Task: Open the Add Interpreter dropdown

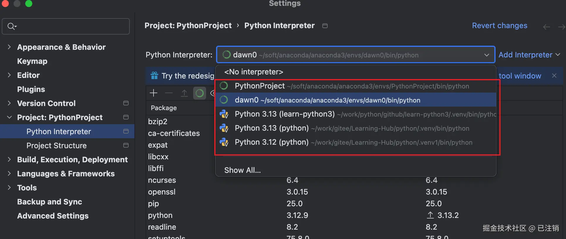Action: tap(529, 55)
